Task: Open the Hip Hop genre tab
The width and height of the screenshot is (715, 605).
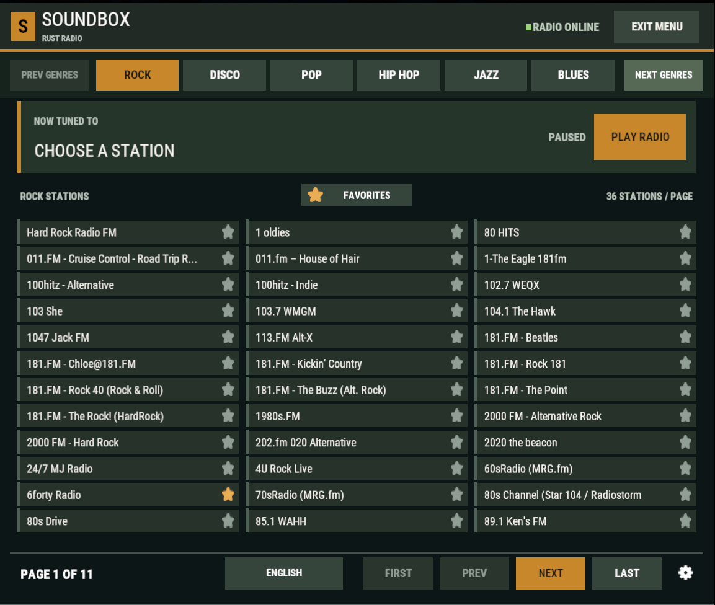Action: [x=399, y=75]
